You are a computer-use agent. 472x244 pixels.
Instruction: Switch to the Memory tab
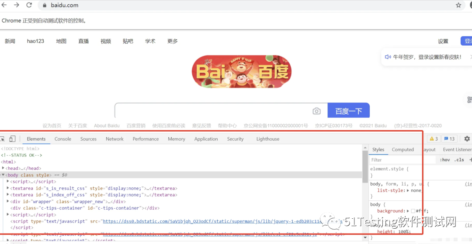point(177,139)
